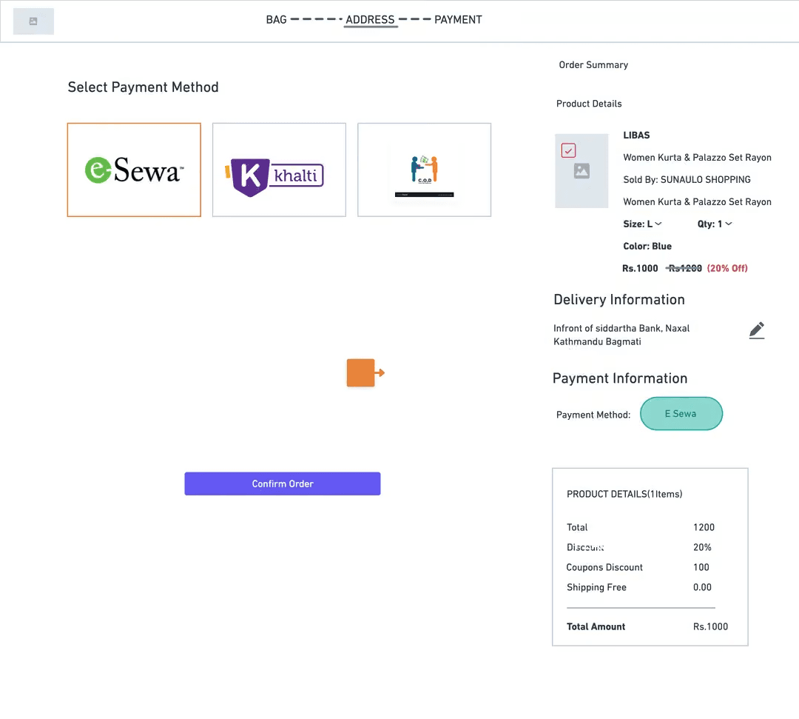Click the orange logout arrow icon
The width and height of the screenshot is (799, 719).
365,372
